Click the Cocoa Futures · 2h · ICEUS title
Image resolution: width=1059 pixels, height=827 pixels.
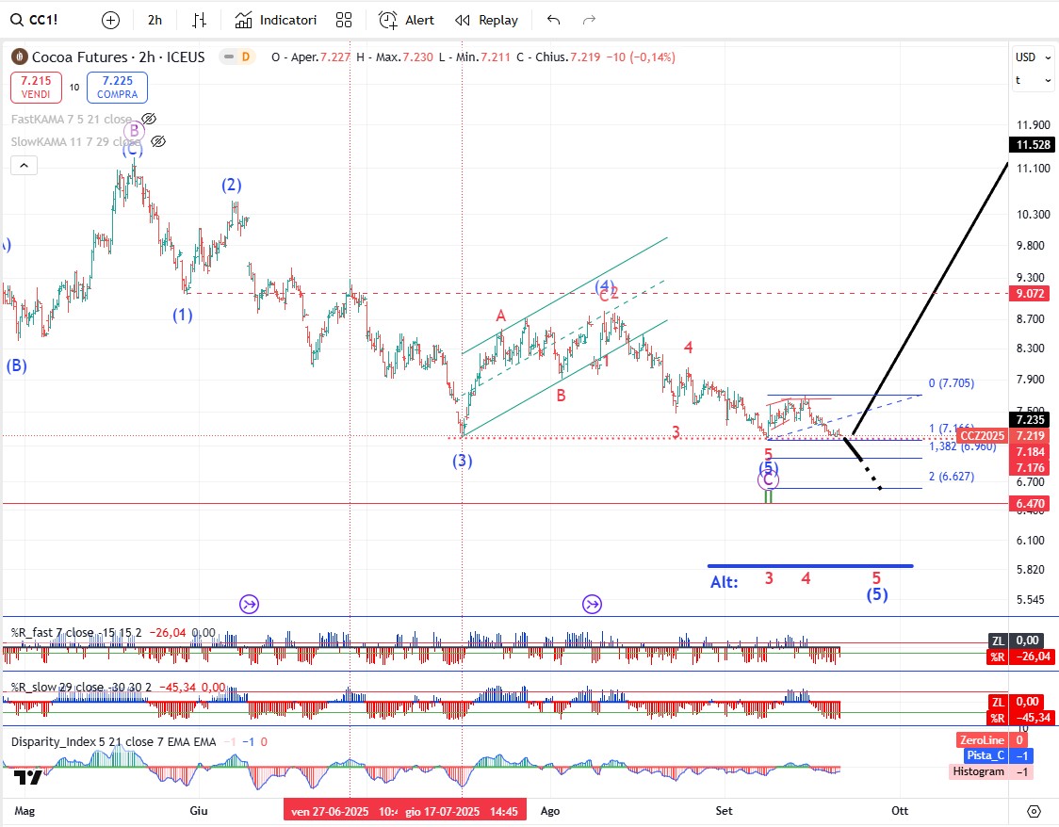118,57
